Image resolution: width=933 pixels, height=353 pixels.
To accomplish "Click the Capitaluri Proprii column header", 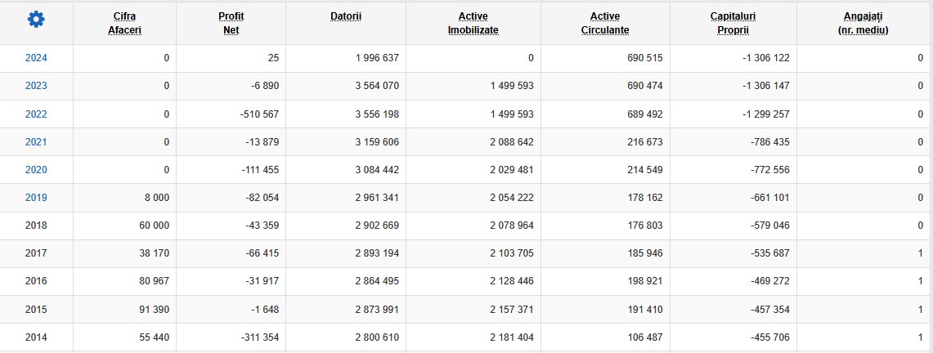I will [733, 23].
